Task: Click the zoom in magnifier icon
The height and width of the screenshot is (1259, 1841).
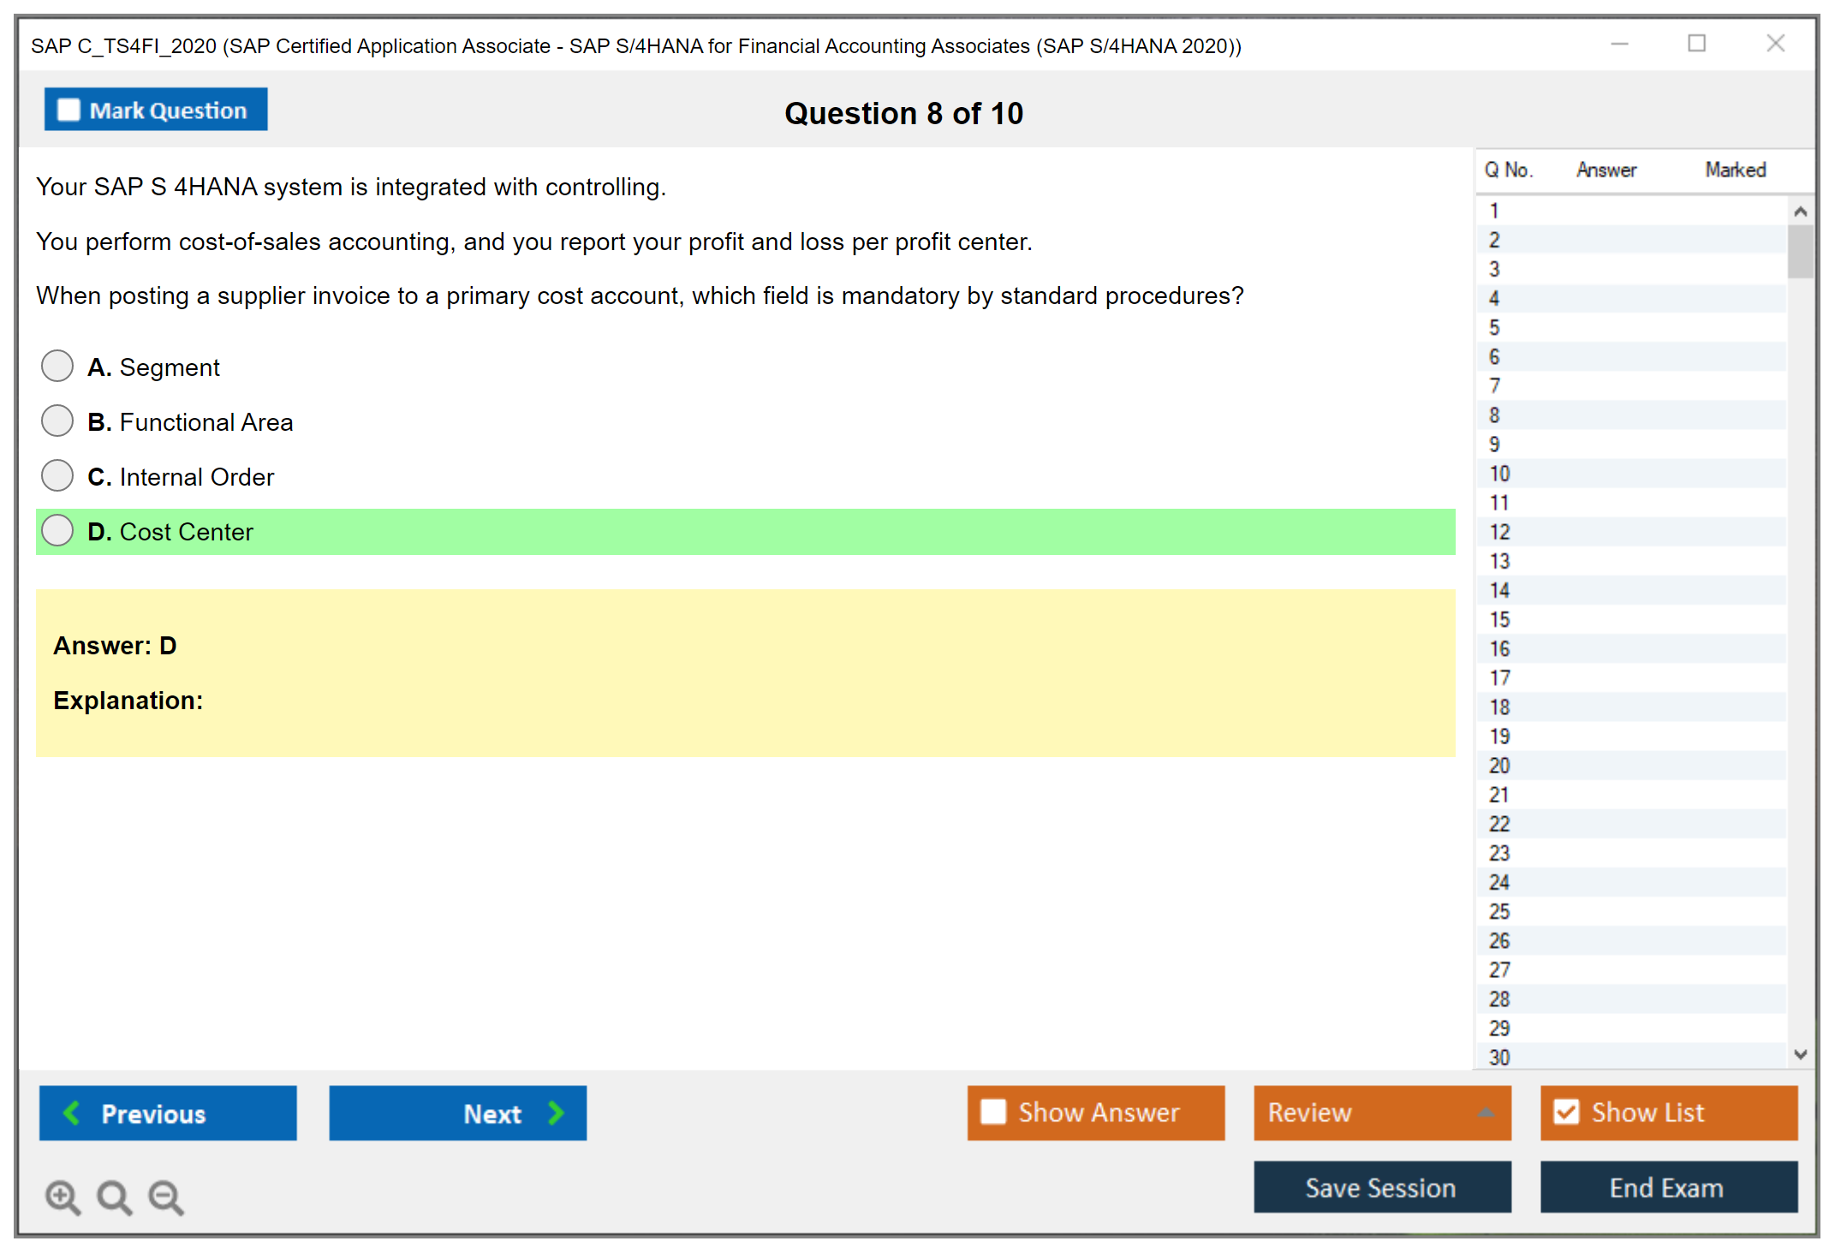Action: (x=63, y=1196)
